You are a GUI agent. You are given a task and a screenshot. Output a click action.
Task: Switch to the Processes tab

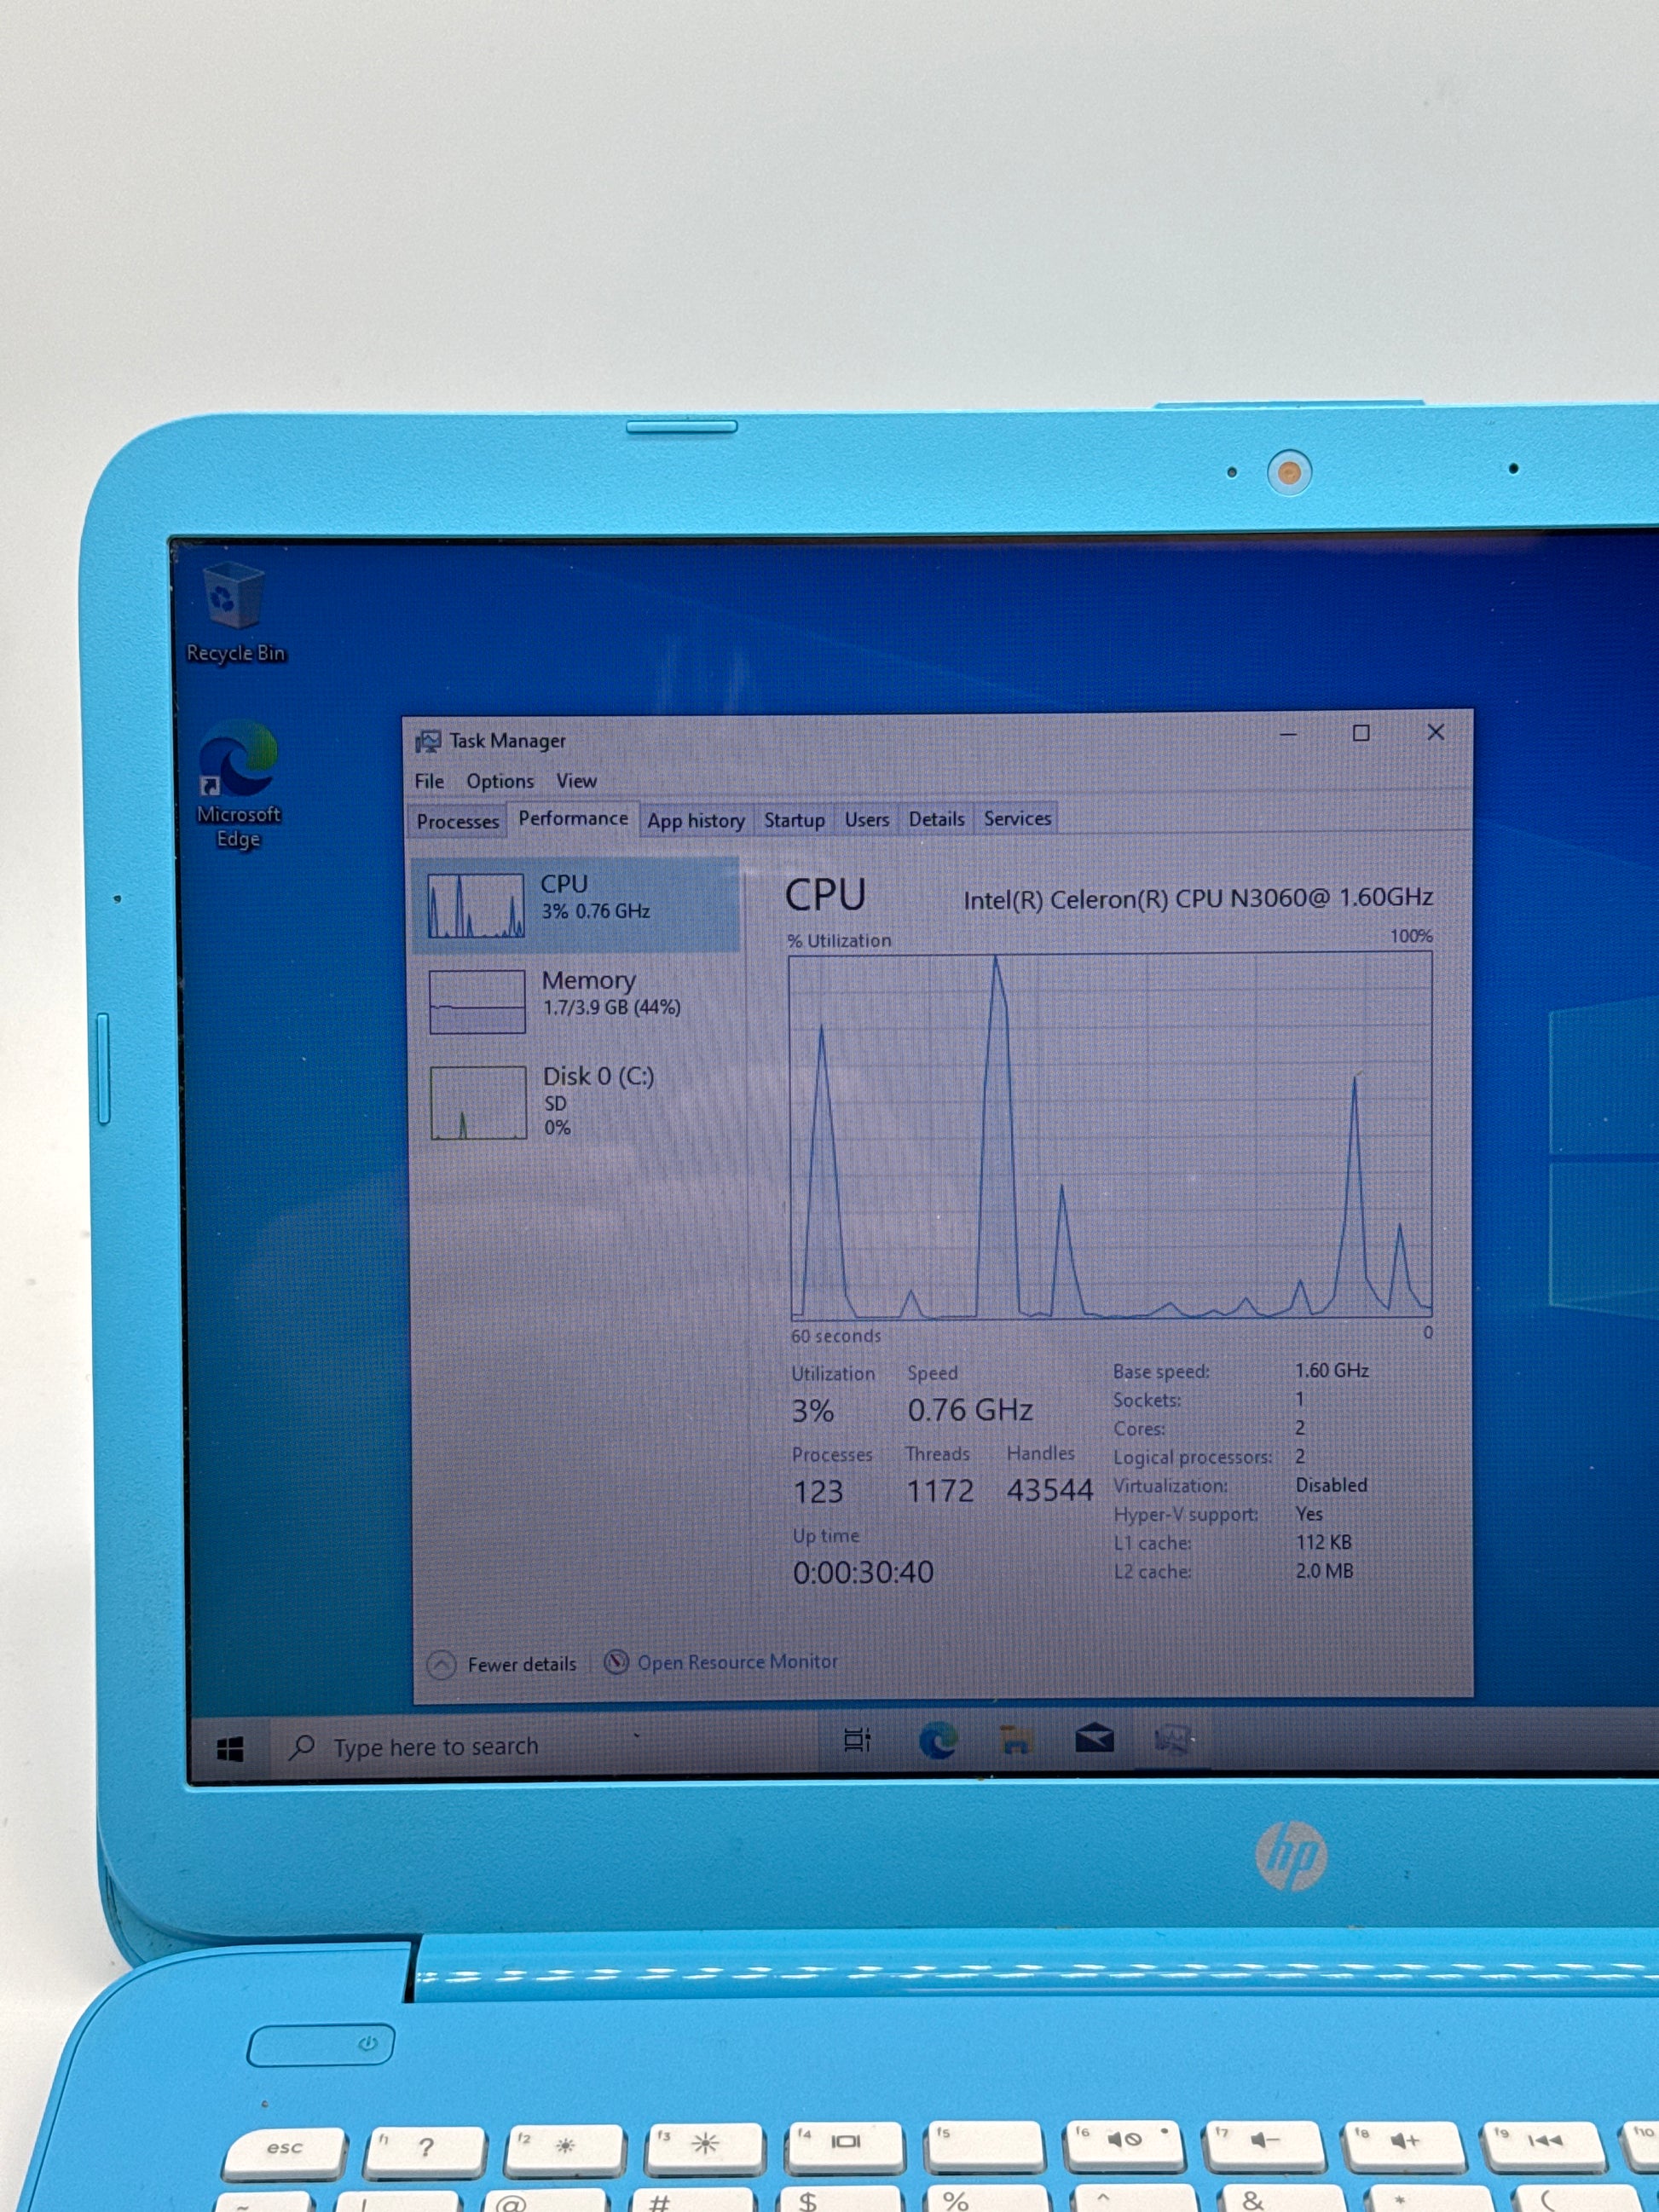pyautogui.click(x=457, y=821)
